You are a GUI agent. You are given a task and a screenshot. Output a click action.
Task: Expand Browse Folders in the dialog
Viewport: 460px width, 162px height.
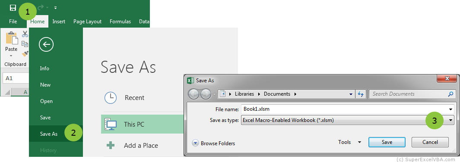pyautogui.click(x=213, y=143)
